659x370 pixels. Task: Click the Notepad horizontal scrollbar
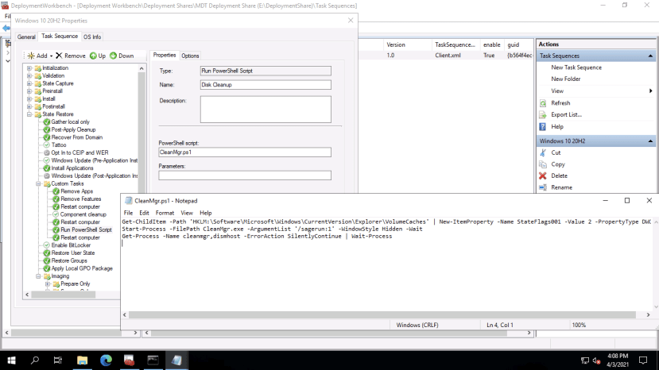click(358, 315)
